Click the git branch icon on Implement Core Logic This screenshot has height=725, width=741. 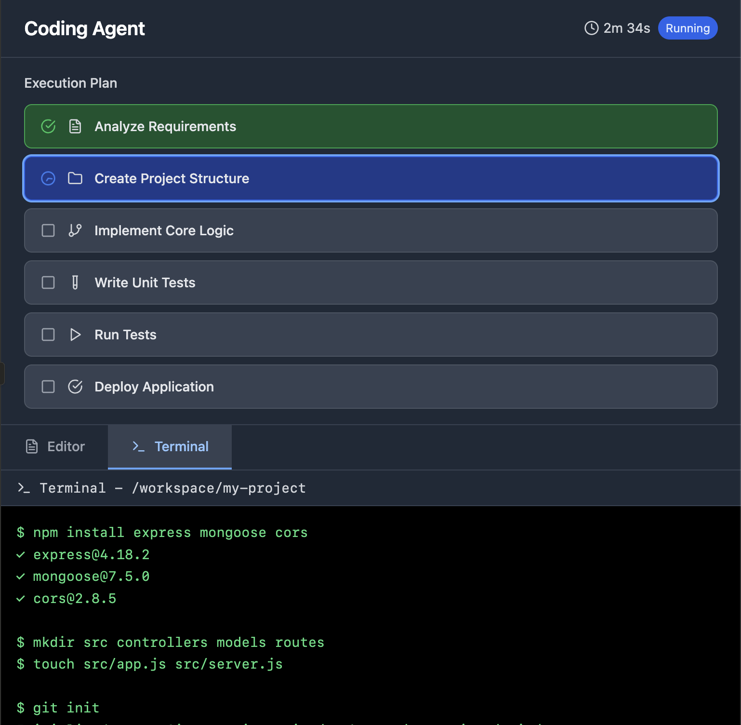tap(75, 230)
